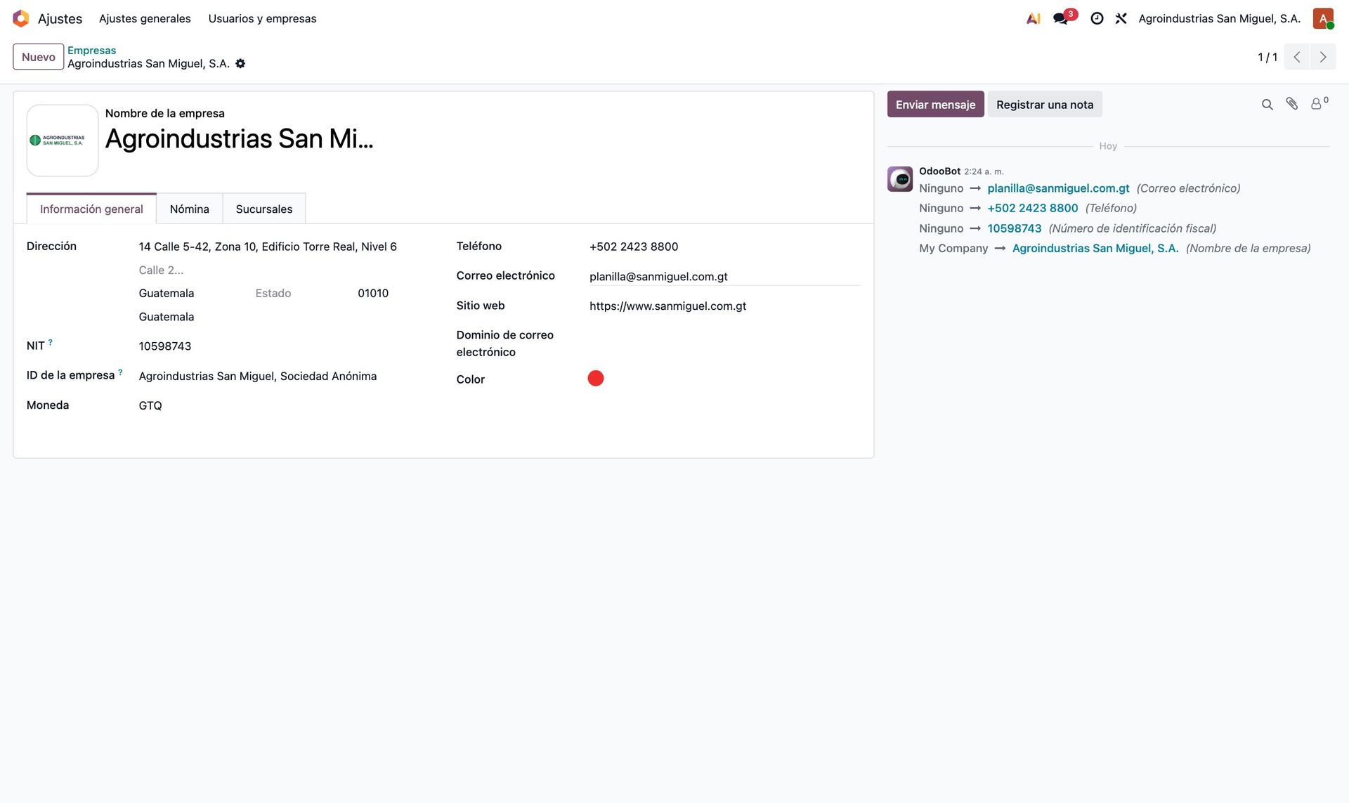Click Agroindustrias San Miguel, S.A. in the chatter log
Screen dimensions: 1349x803
pyautogui.click(x=1095, y=248)
